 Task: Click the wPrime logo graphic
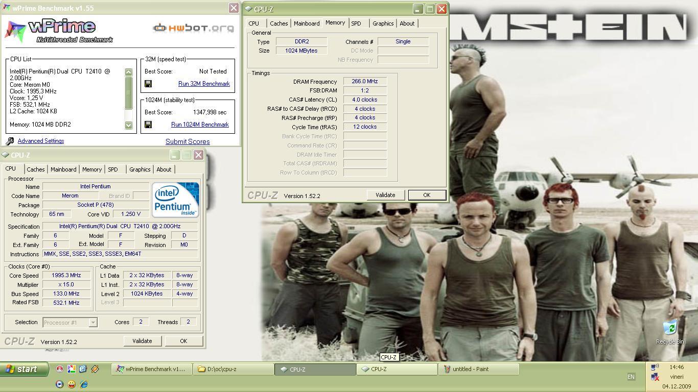58,31
